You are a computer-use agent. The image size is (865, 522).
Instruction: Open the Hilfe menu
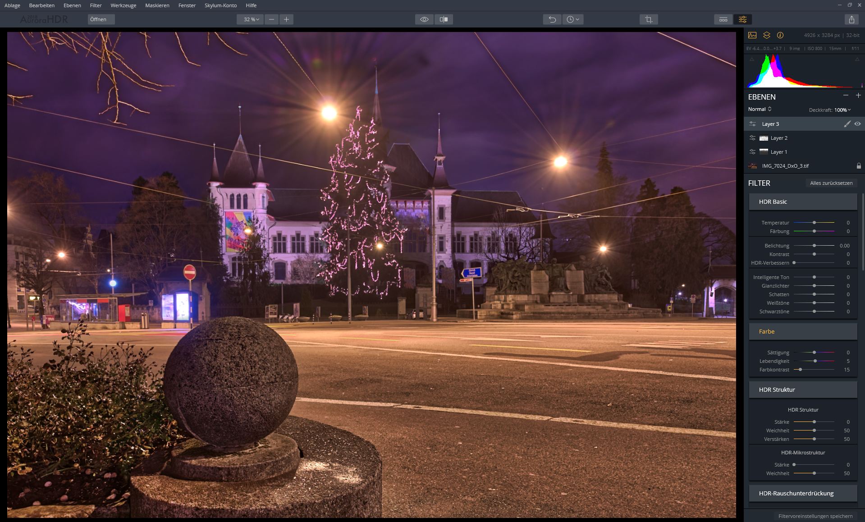(251, 5)
